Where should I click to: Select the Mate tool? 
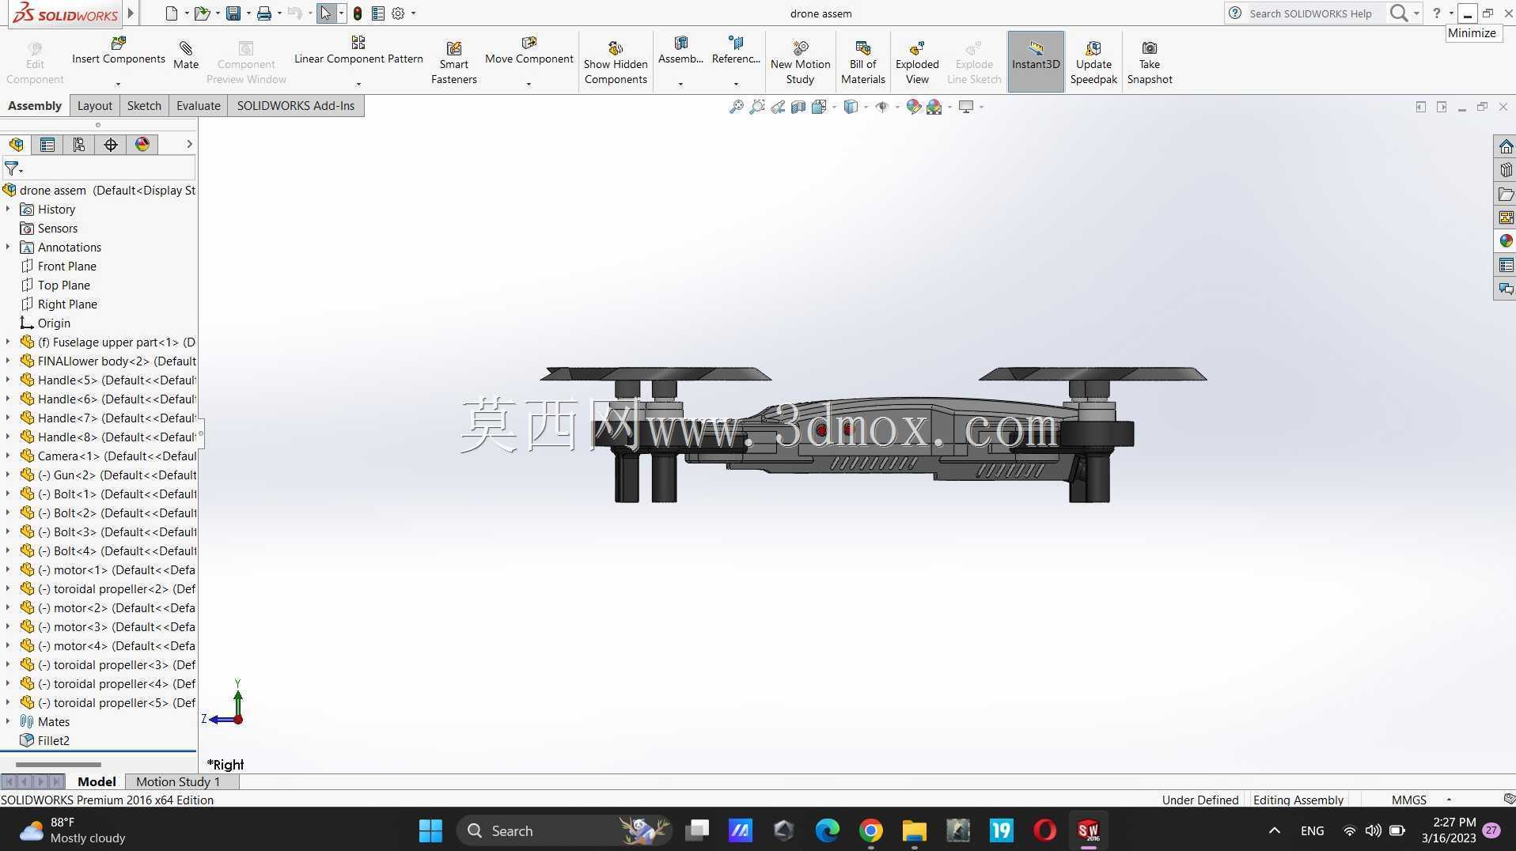click(186, 55)
